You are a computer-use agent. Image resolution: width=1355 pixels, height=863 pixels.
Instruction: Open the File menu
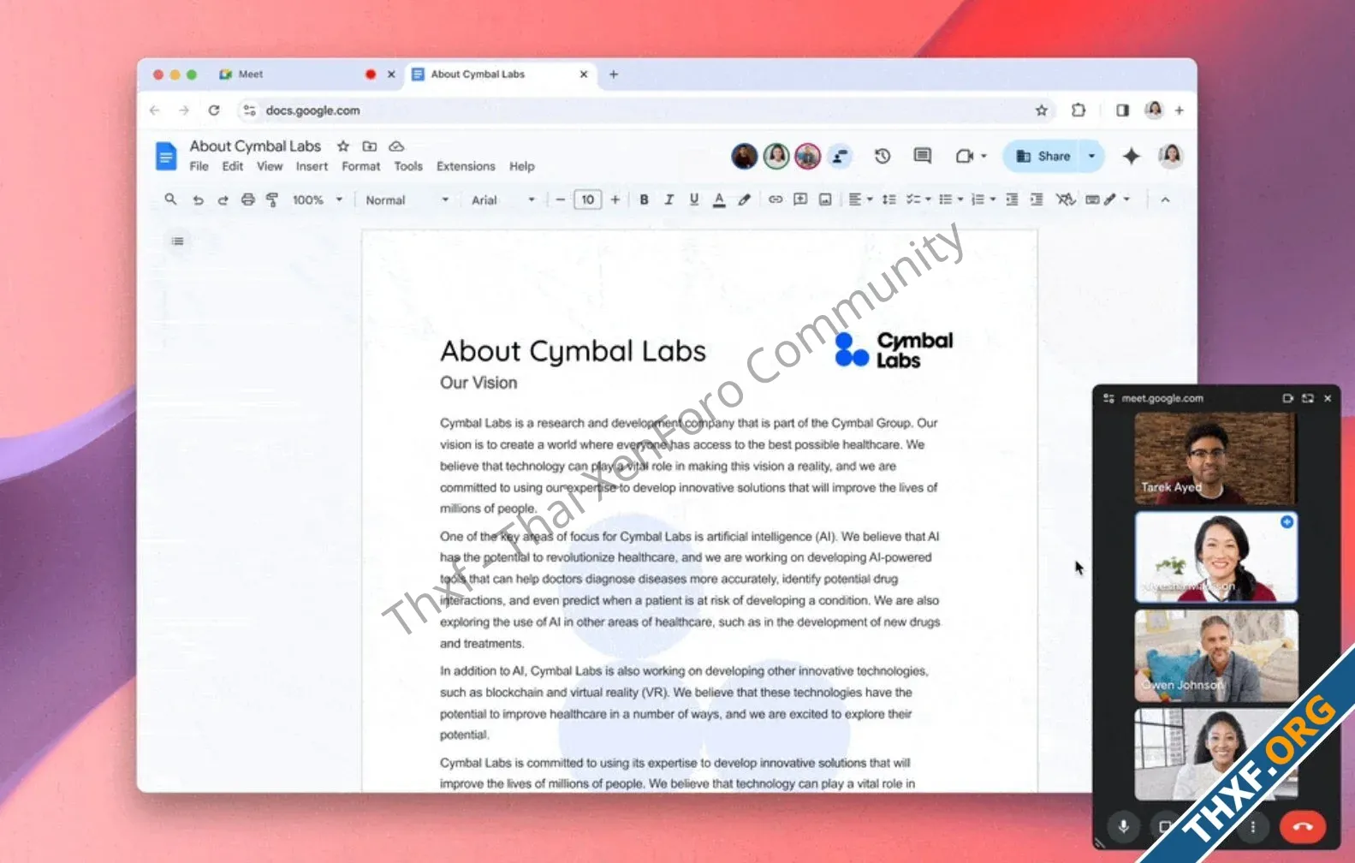tap(199, 166)
